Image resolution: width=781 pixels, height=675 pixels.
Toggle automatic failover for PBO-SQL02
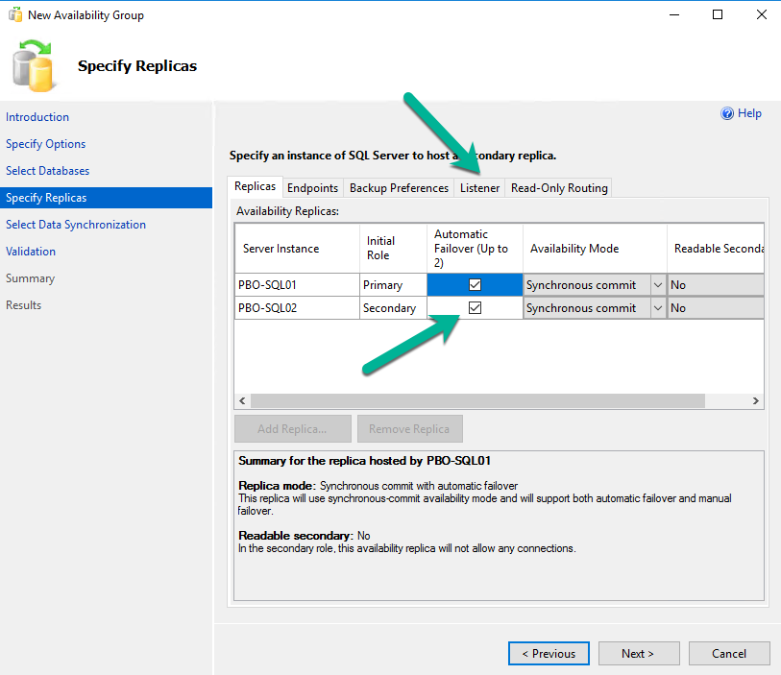tap(475, 307)
